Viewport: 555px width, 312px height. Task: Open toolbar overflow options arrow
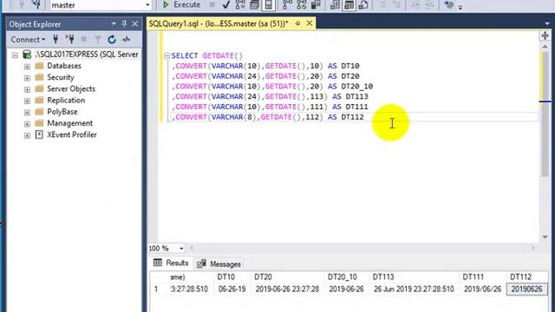pyautogui.click(x=460, y=7)
